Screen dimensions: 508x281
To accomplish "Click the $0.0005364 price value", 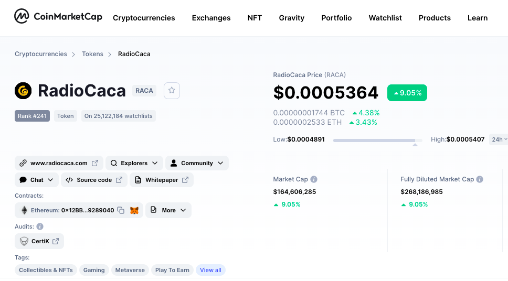I will [325, 93].
